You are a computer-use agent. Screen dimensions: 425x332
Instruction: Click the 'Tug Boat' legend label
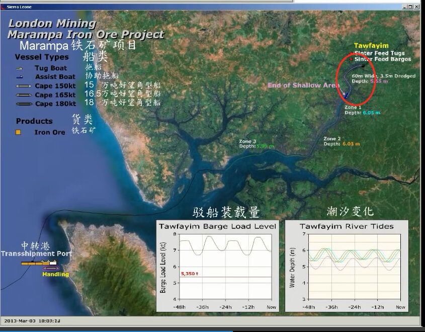(x=51, y=68)
